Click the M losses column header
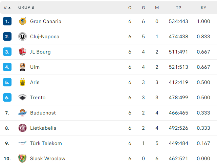Viewport: 217px width, 166px height. [157, 7]
